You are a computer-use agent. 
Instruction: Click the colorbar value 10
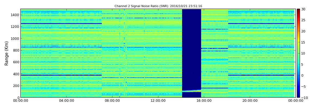click(303, 53)
